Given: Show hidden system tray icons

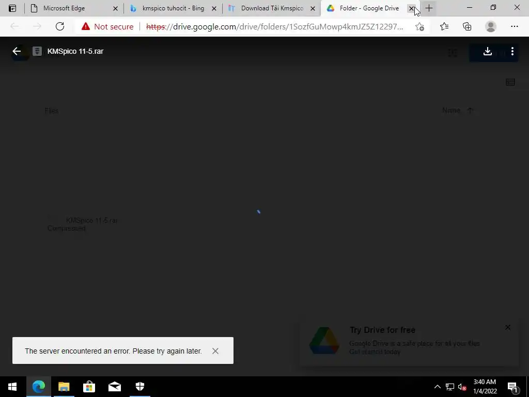Looking at the screenshot, I should click(x=437, y=387).
